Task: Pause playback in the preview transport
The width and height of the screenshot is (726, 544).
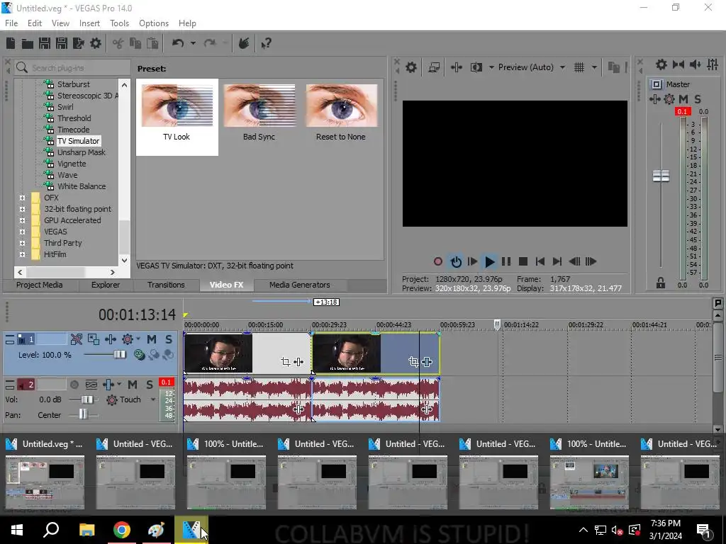Action: (x=506, y=262)
